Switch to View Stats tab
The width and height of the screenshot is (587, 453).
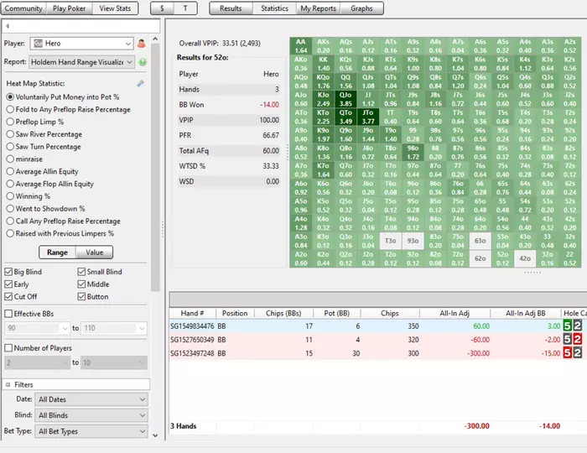115,8
